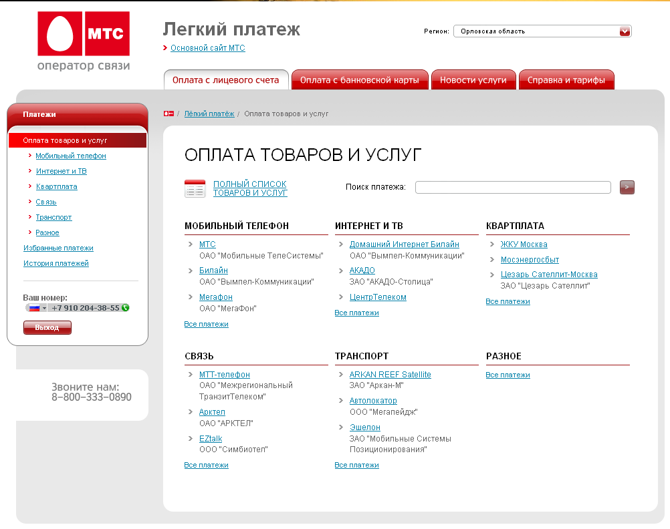The width and height of the screenshot is (670, 529).
Task: Open the Мосэнергосбыт payment link
Action: pos(530,260)
